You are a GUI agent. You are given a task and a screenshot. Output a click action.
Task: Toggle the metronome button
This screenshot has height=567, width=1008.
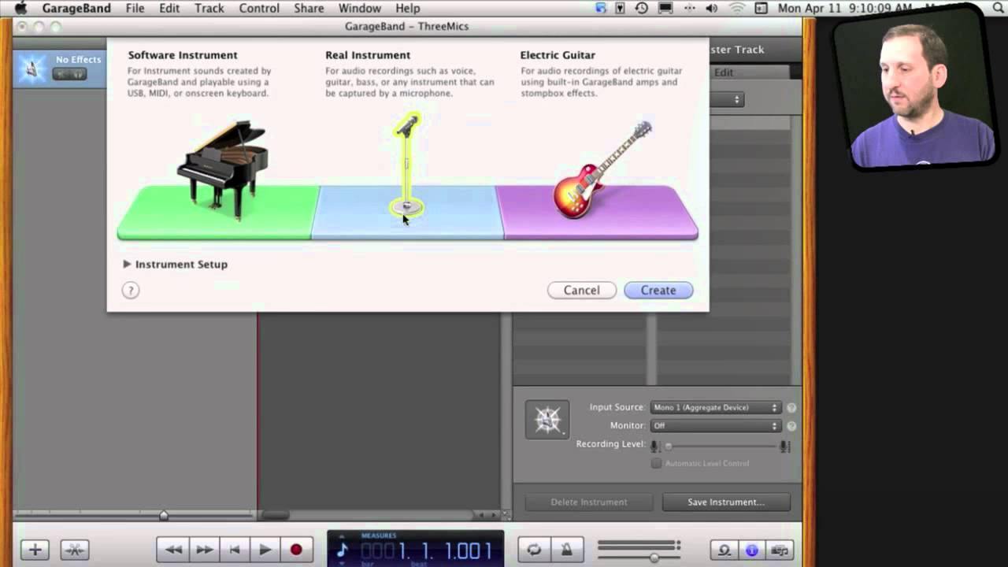[566, 550]
